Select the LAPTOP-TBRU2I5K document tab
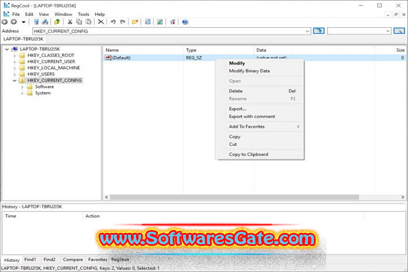The height and width of the screenshot is (272, 408). tap(23, 39)
